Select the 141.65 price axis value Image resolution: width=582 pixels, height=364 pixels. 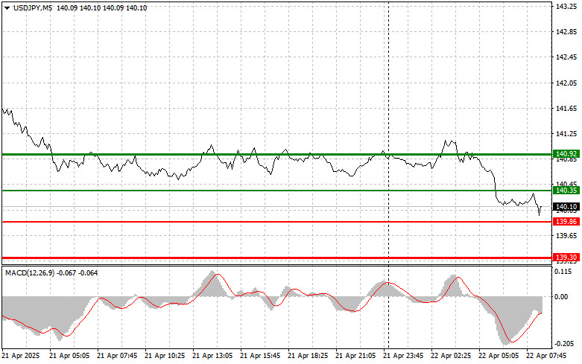566,108
